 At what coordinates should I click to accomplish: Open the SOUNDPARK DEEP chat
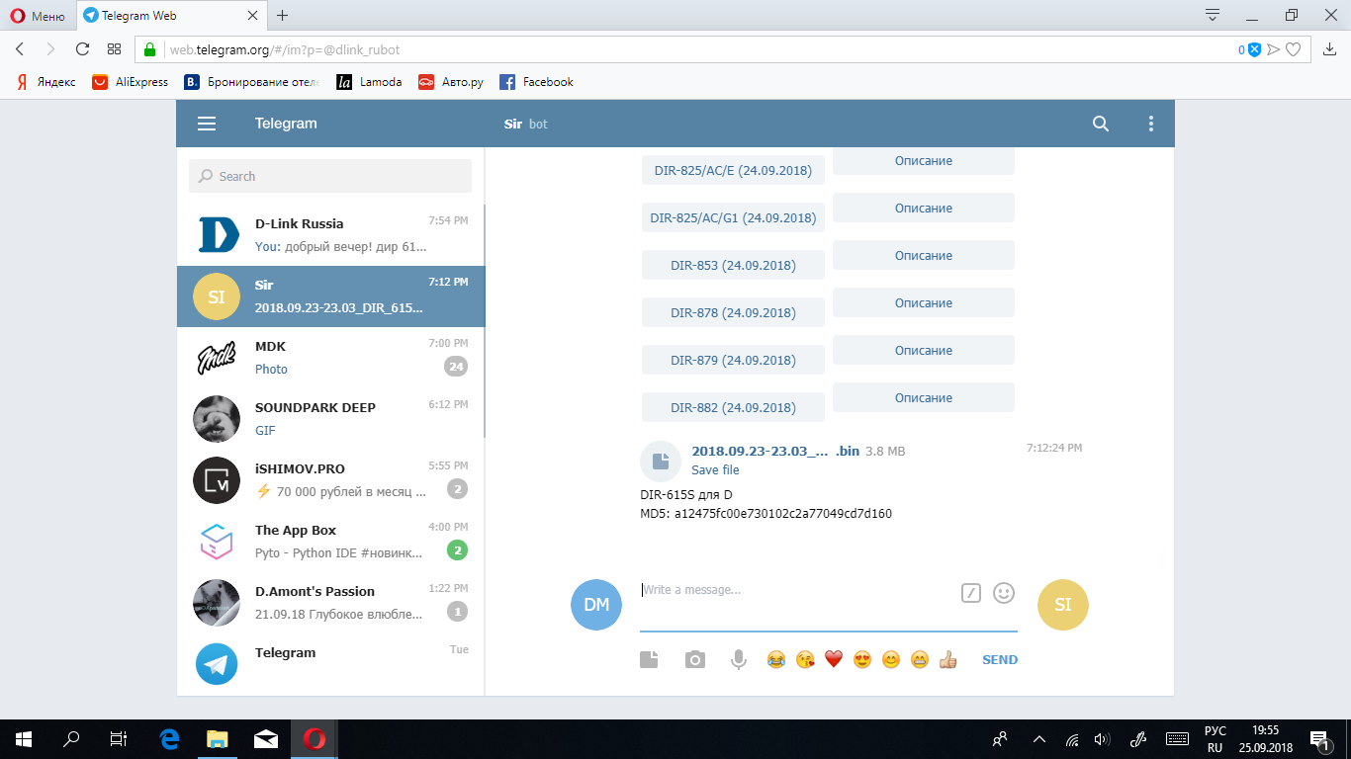[x=330, y=419]
